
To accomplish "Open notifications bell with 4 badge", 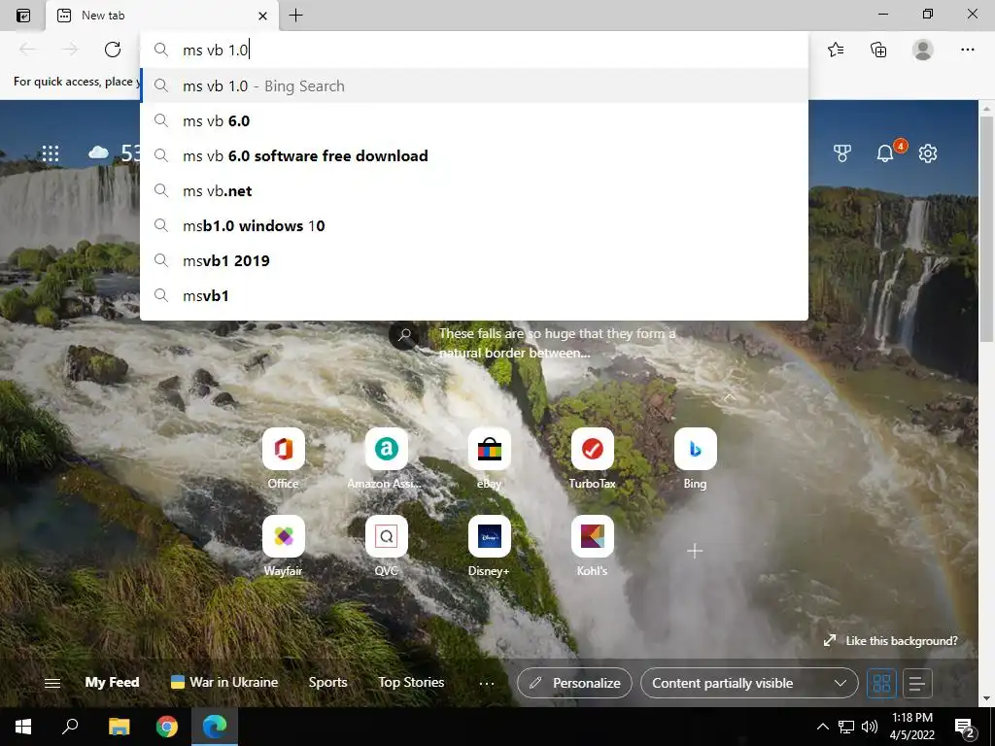I will coord(885,153).
